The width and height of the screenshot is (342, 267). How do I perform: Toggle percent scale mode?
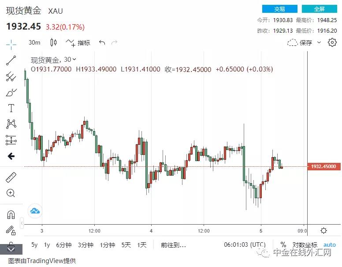[x=283, y=244]
